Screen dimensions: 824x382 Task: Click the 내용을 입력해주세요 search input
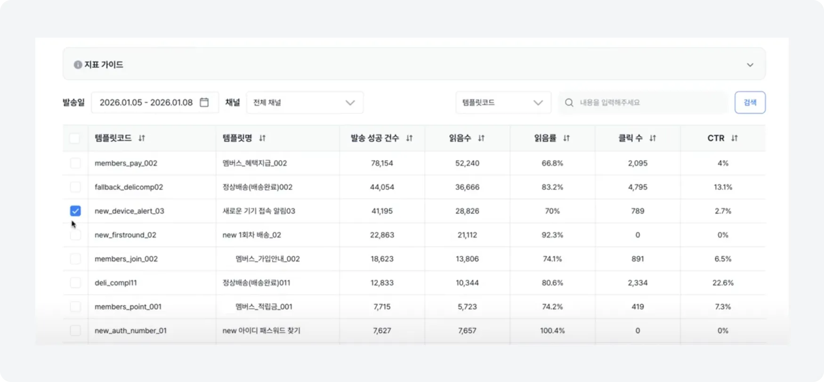click(643, 103)
